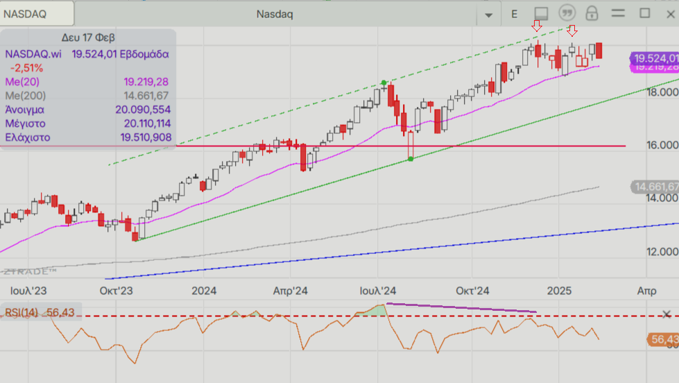This screenshot has height=383, width=679.
Task: Click the Οκτ'23 time axis label
Action: tap(116, 291)
